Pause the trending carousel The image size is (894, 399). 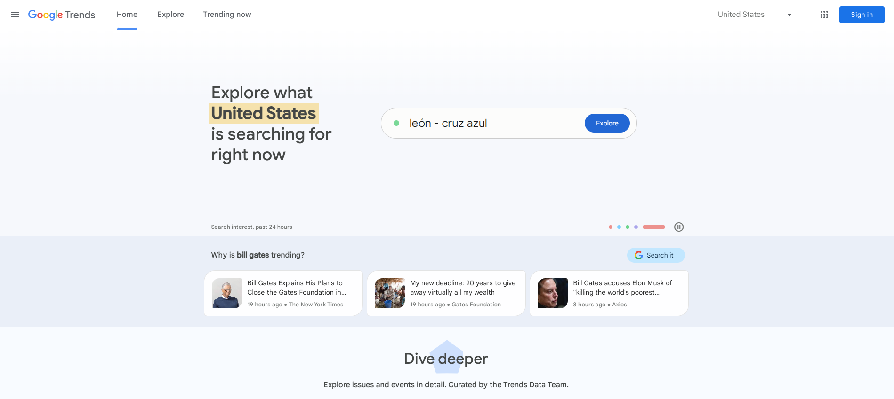coord(678,227)
